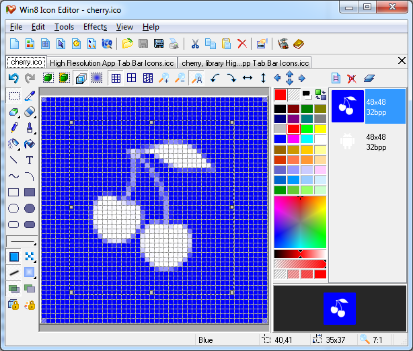This screenshot has width=413, height=351.
Task: Switch to High Resolution App Tab Bar Icons.icc tab
Action: [x=112, y=63]
